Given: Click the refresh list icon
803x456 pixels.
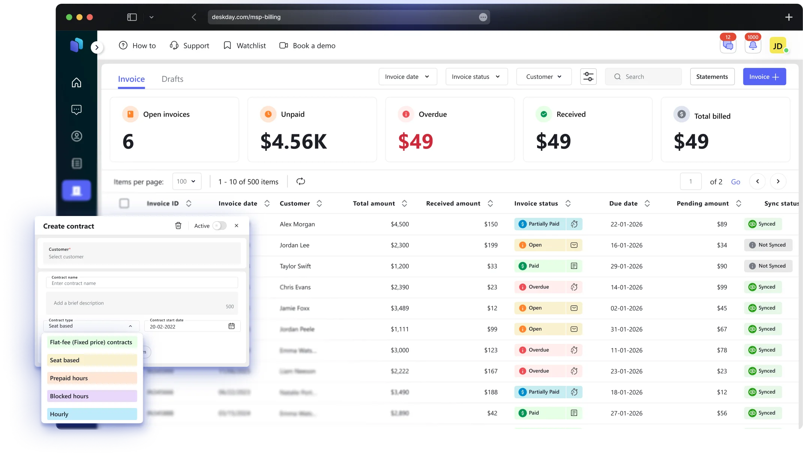Looking at the screenshot, I should [300, 181].
